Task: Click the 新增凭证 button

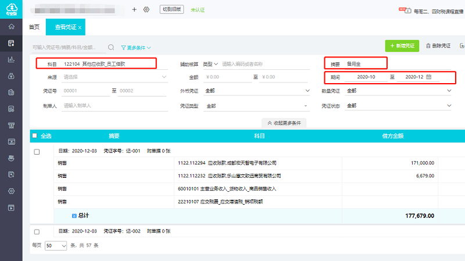Action: point(402,45)
